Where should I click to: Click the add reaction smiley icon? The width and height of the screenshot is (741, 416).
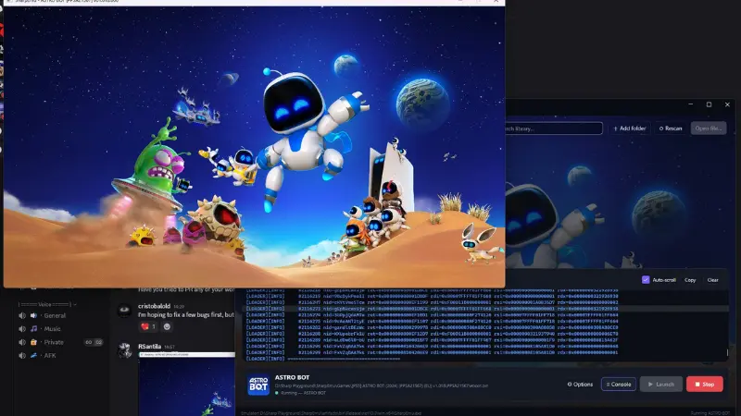(167, 326)
